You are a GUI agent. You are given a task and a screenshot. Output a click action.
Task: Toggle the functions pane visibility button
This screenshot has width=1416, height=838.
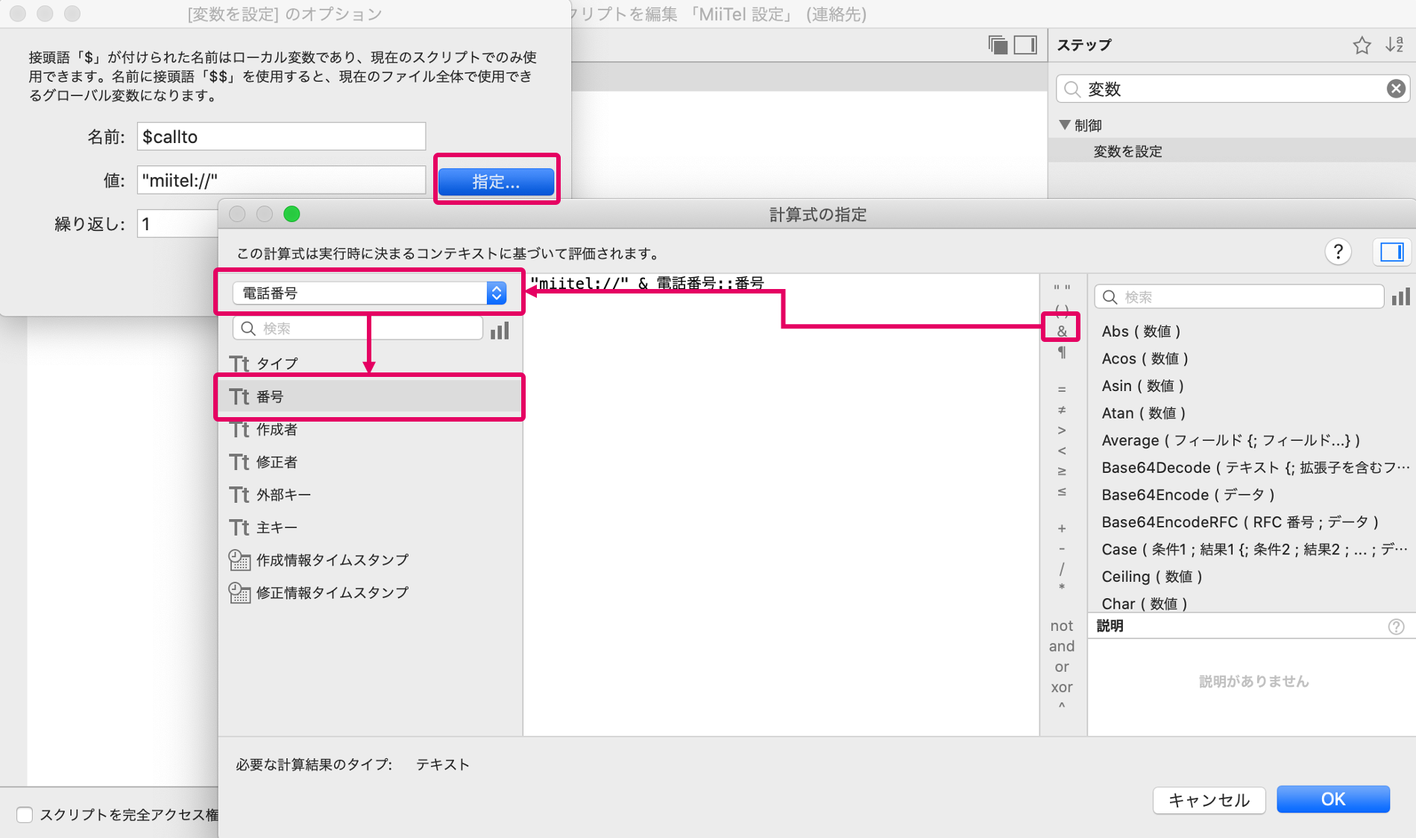coord(1391,252)
